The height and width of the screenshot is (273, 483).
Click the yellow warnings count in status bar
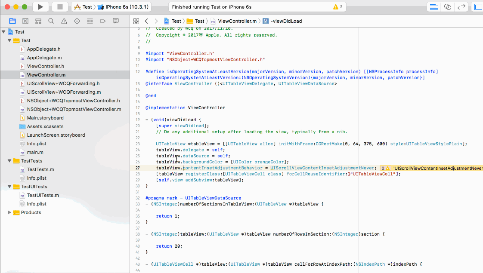pos(338,7)
